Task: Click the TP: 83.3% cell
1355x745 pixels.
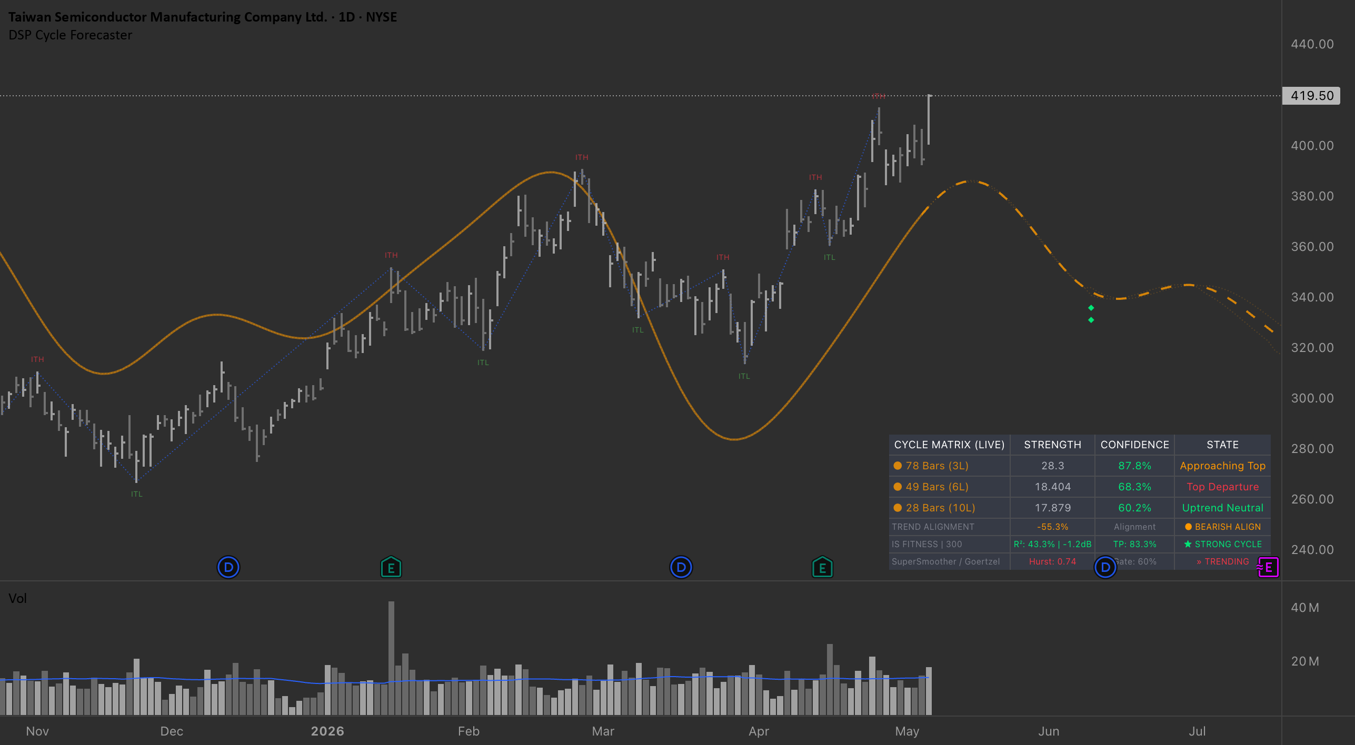Action: tap(1134, 544)
